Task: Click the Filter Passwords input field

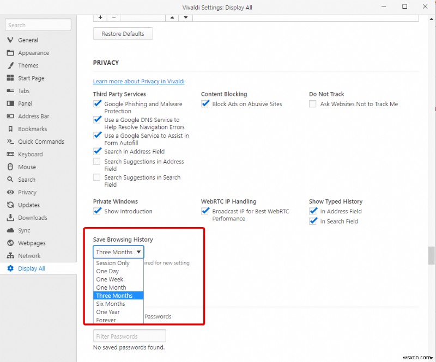Action: click(129, 336)
